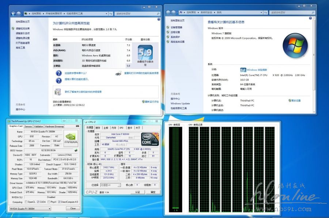Enable the OpenCL checkbox
Viewport: 329px width, 218px height.
26,202
